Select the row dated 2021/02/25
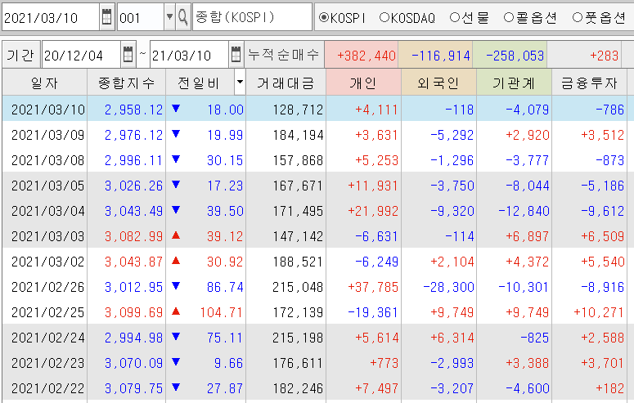634x403 pixels. click(x=317, y=311)
